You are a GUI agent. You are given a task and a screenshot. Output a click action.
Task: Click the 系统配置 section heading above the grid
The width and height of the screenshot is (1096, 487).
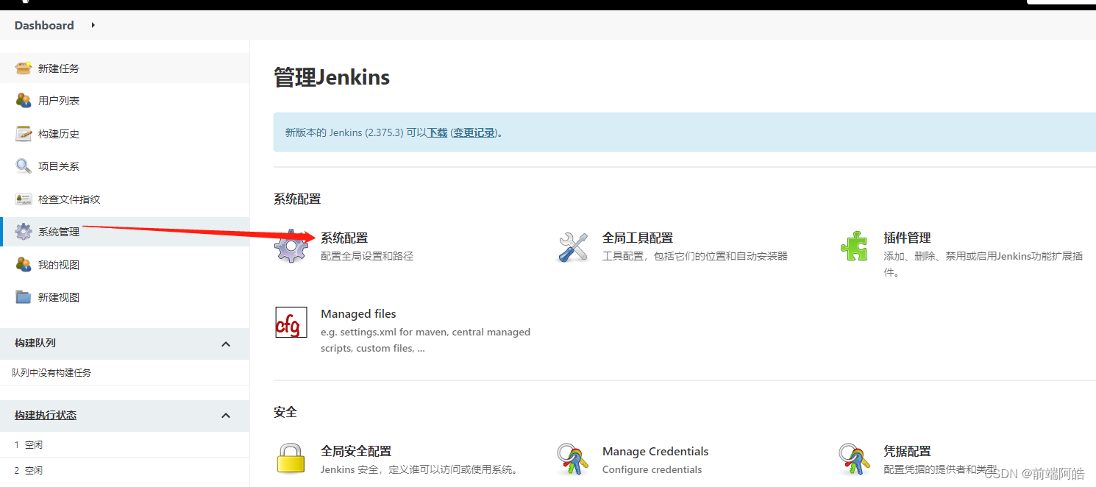297,199
